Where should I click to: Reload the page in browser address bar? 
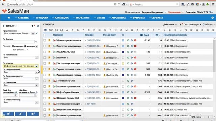[119, 4]
